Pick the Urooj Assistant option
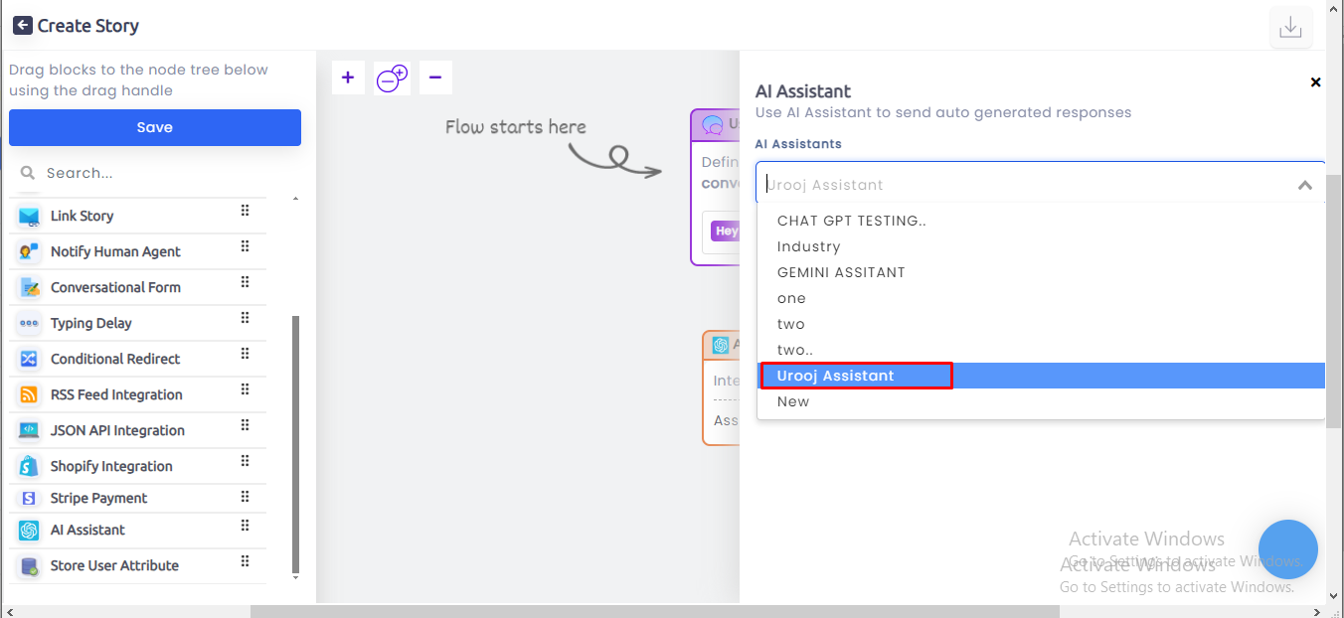This screenshot has height=618, width=1344. click(835, 376)
